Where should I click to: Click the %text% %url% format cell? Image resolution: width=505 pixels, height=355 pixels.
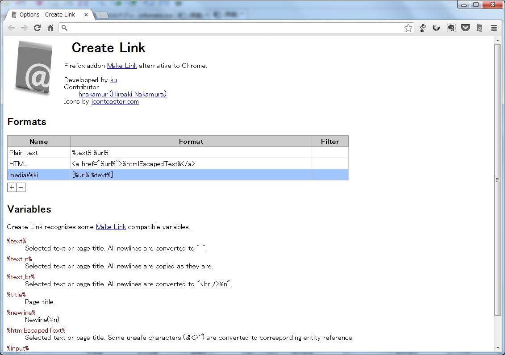tap(191, 153)
